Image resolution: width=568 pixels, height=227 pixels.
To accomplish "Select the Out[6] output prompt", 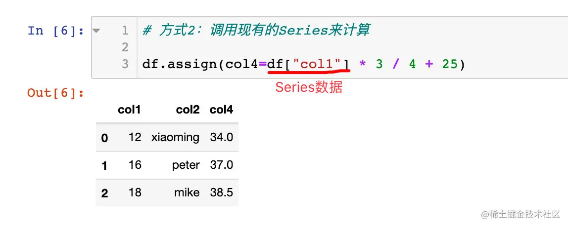I will (55, 93).
